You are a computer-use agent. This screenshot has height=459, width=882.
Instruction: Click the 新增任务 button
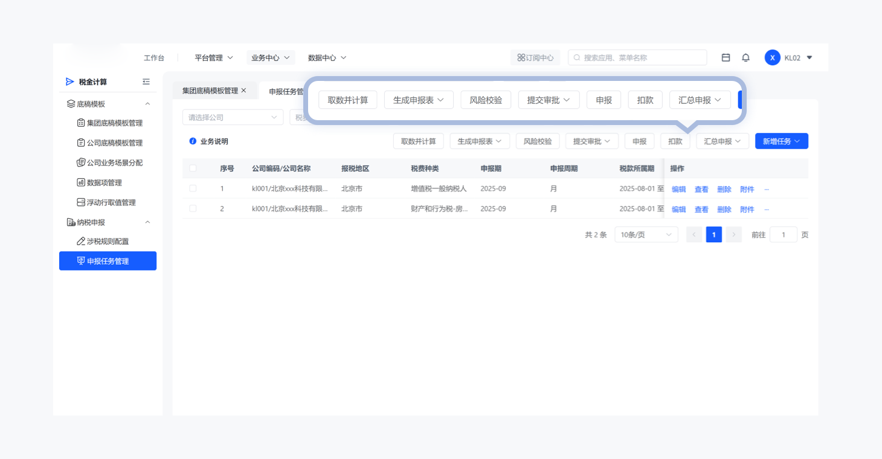click(782, 141)
